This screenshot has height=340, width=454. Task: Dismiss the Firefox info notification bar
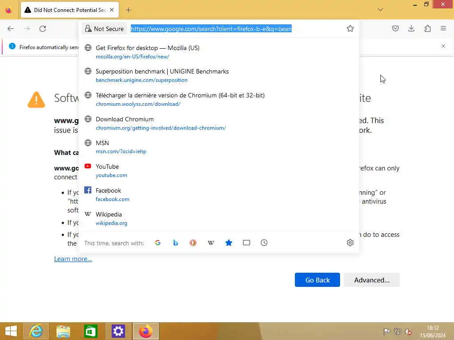[x=443, y=46]
